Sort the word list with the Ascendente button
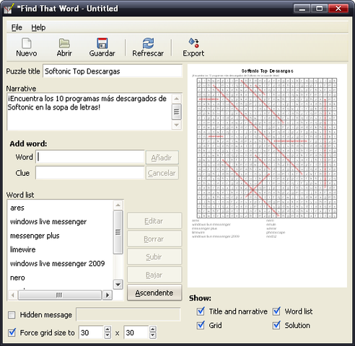This screenshot has height=346, width=355. tap(154, 293)
